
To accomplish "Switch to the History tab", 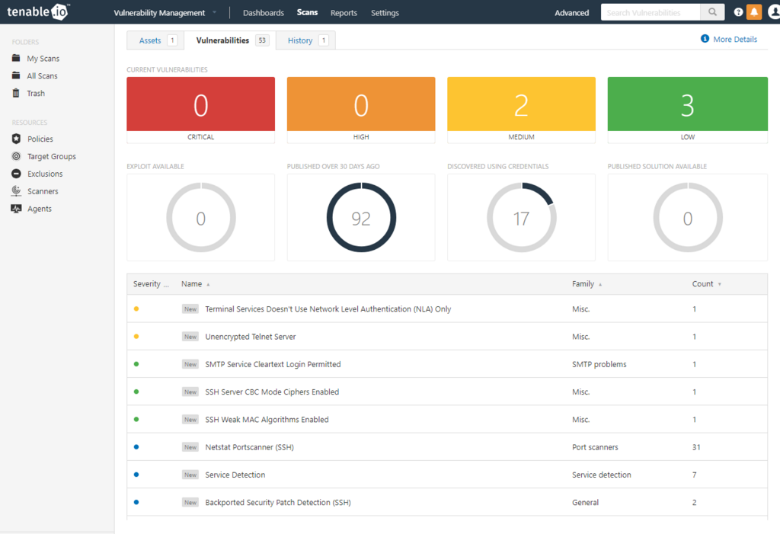I will (305, 40).
